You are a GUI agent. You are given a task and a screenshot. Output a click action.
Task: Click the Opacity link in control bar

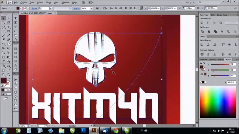click(x=77, y=8)
